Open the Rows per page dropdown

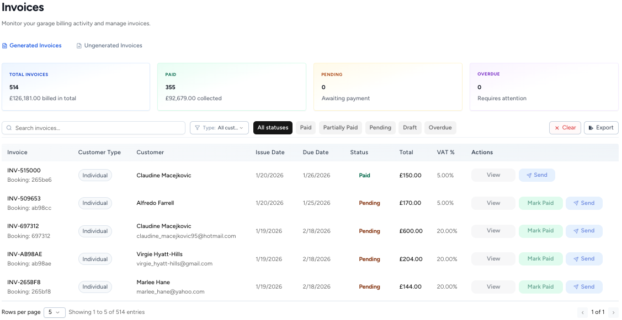[x=55, y=312]
